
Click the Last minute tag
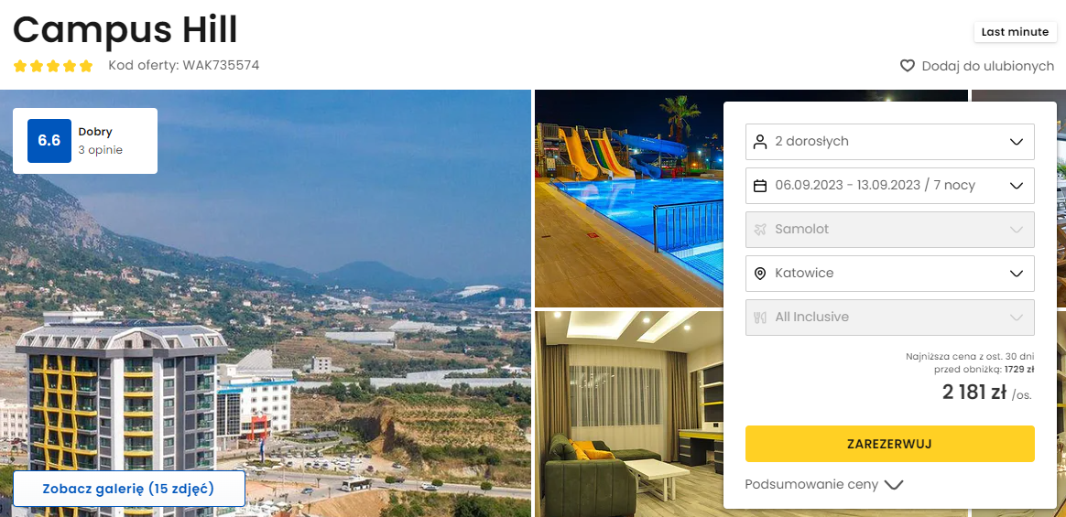(1015, 32)
